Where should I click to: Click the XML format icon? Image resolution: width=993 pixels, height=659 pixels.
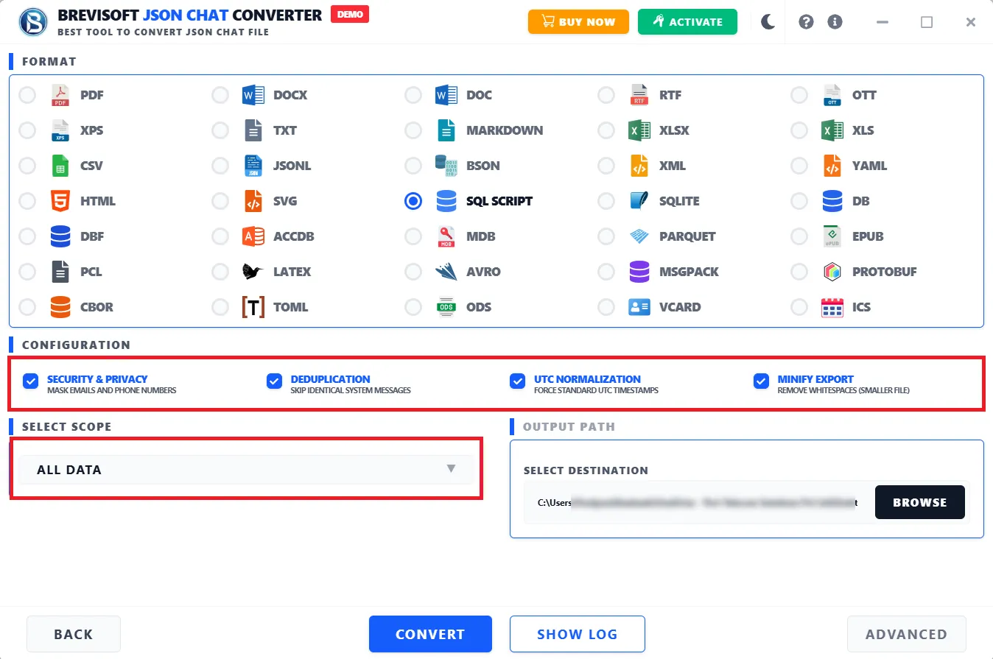639,166
